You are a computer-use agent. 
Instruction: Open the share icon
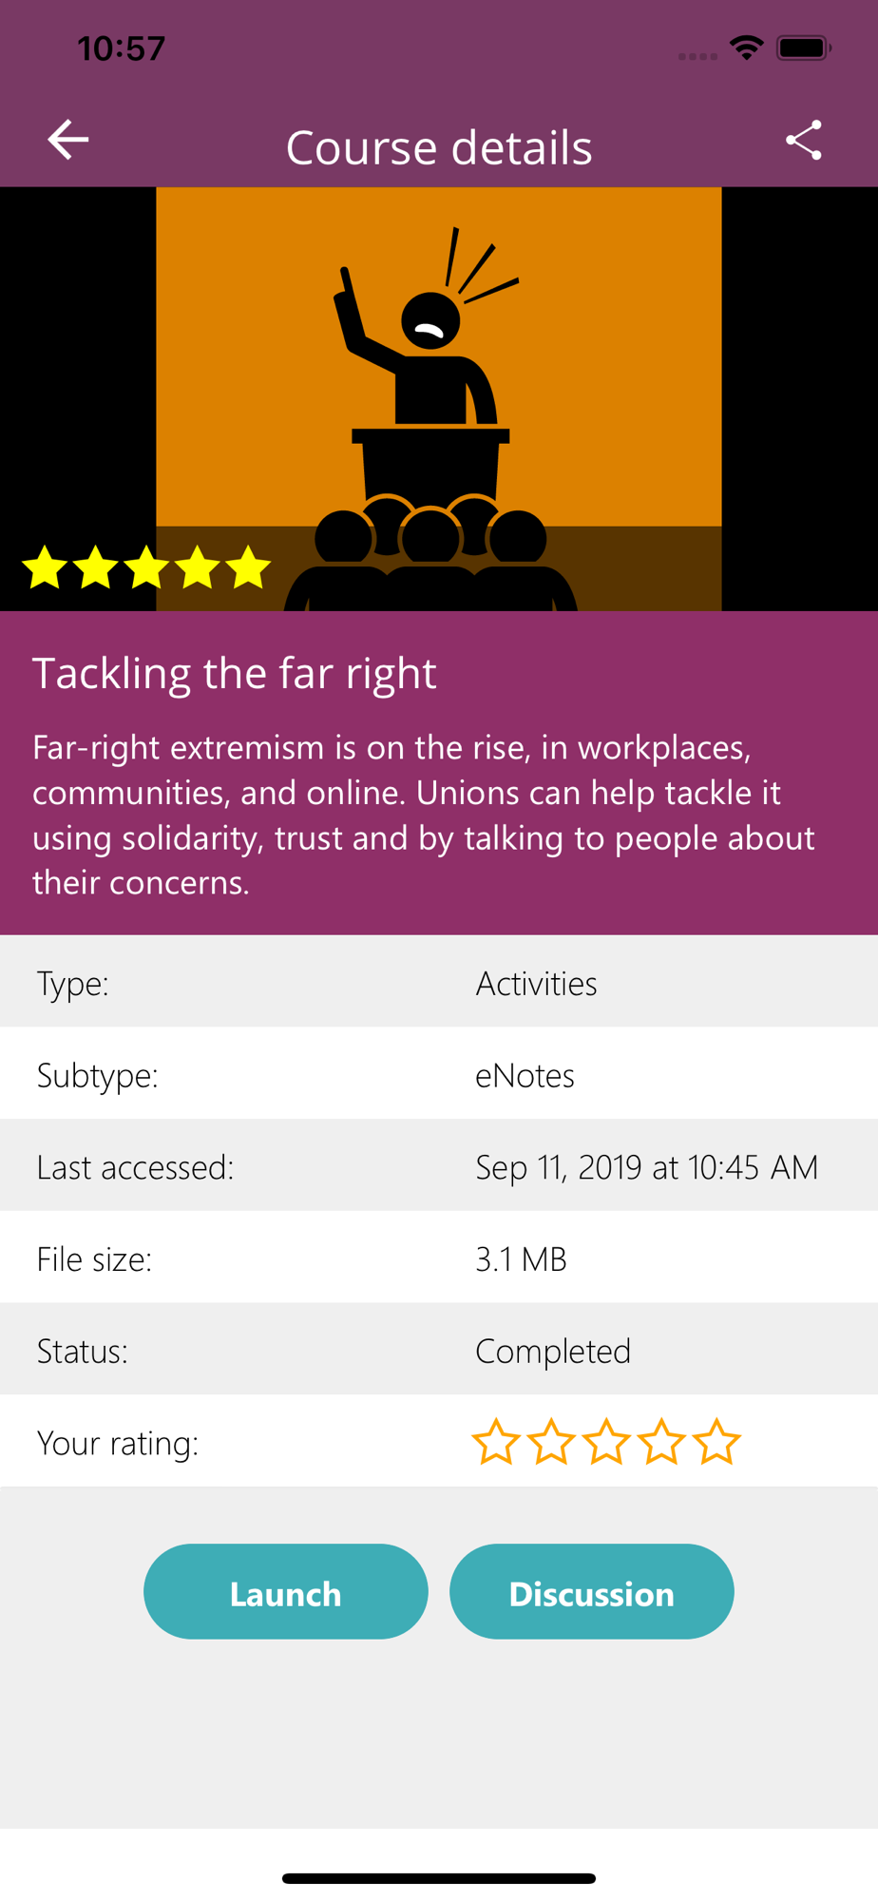click(x=804, y=141)
